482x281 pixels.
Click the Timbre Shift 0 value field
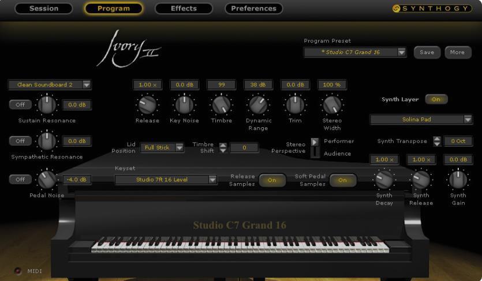pyautogui.click(x=244, y=147)
